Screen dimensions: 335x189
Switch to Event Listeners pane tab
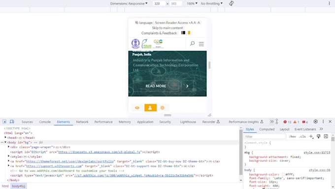click(305, 129)
